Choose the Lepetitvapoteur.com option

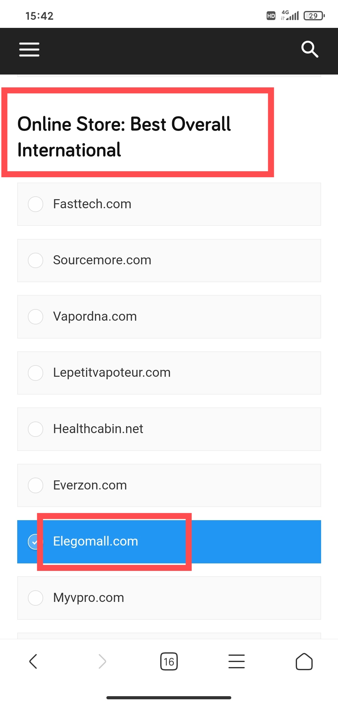click(169, 373)
